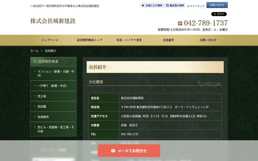Click the 最近見た物件 clock icon

167,5
